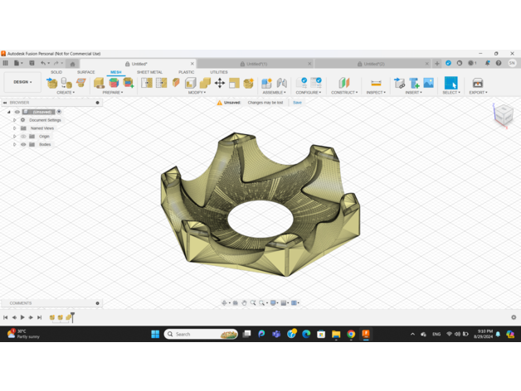Click the Windows taskbar Search box
521x391 pixels.
[x=201, y=334]
